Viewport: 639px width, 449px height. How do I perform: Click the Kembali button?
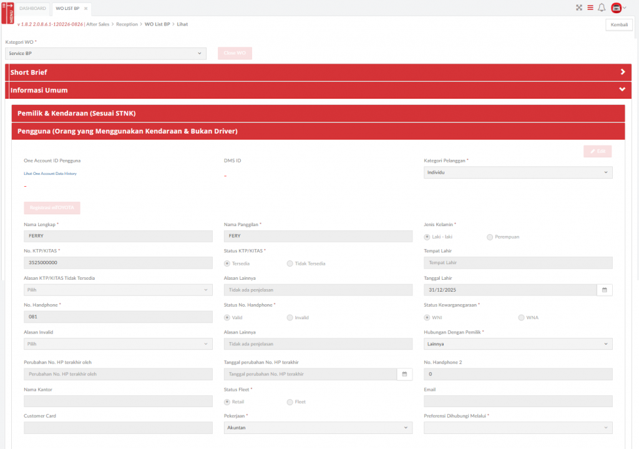point(618,25)
